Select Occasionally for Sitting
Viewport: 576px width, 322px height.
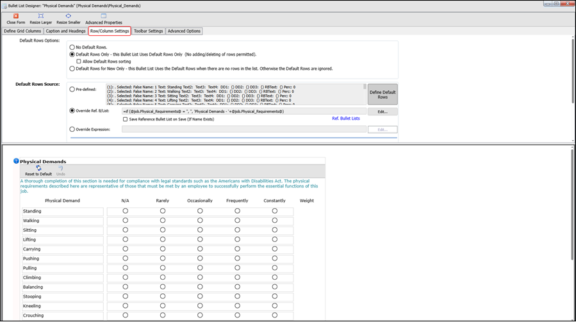point(200,230)
